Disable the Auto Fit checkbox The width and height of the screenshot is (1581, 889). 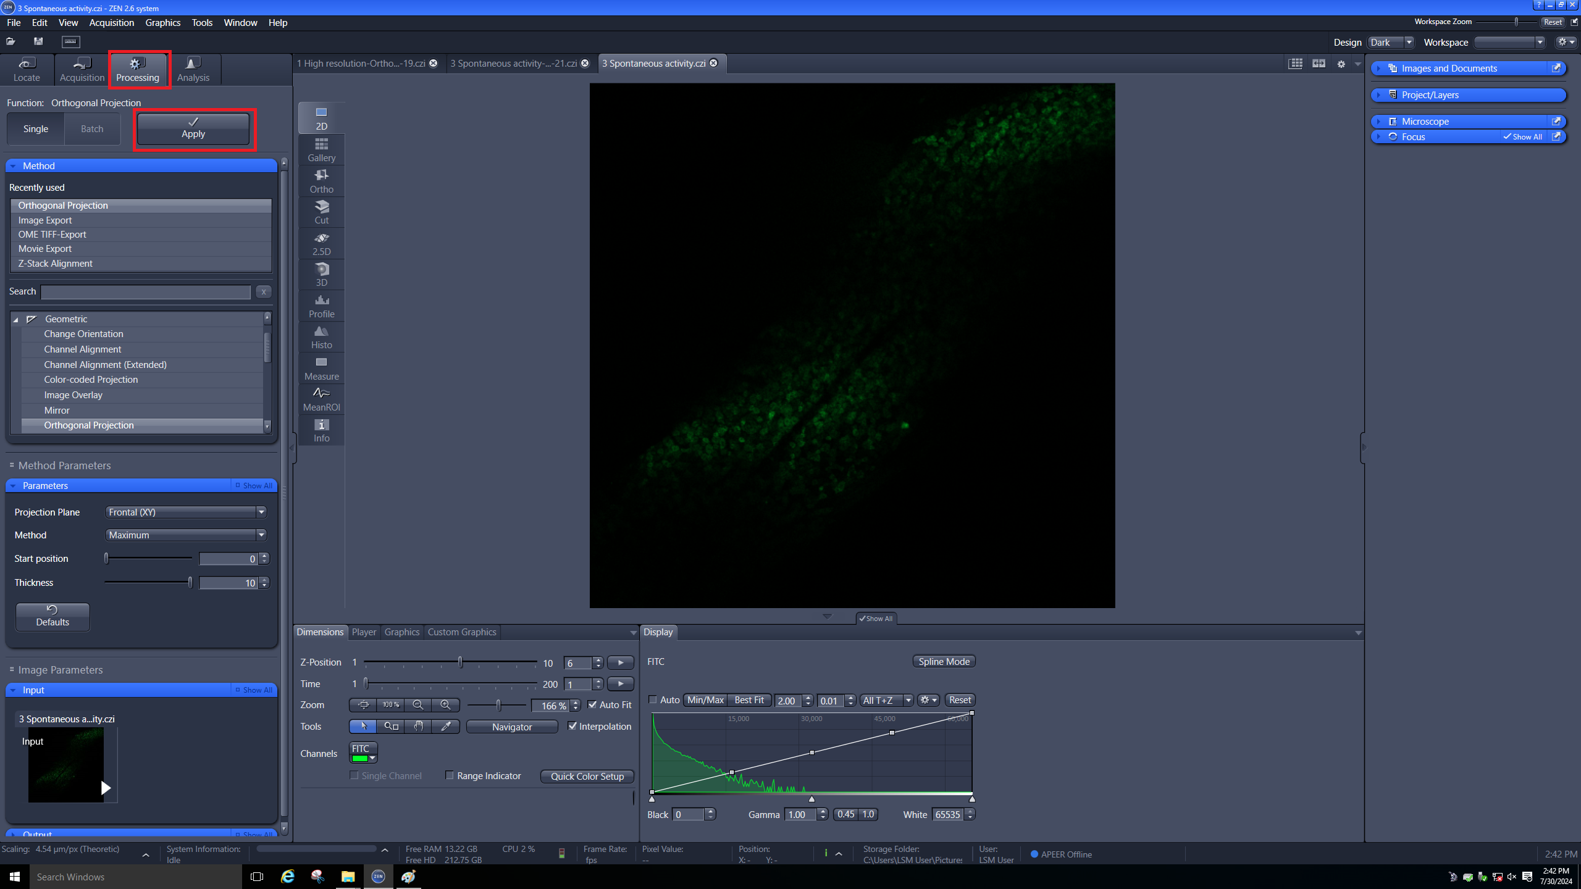(592, 704)
